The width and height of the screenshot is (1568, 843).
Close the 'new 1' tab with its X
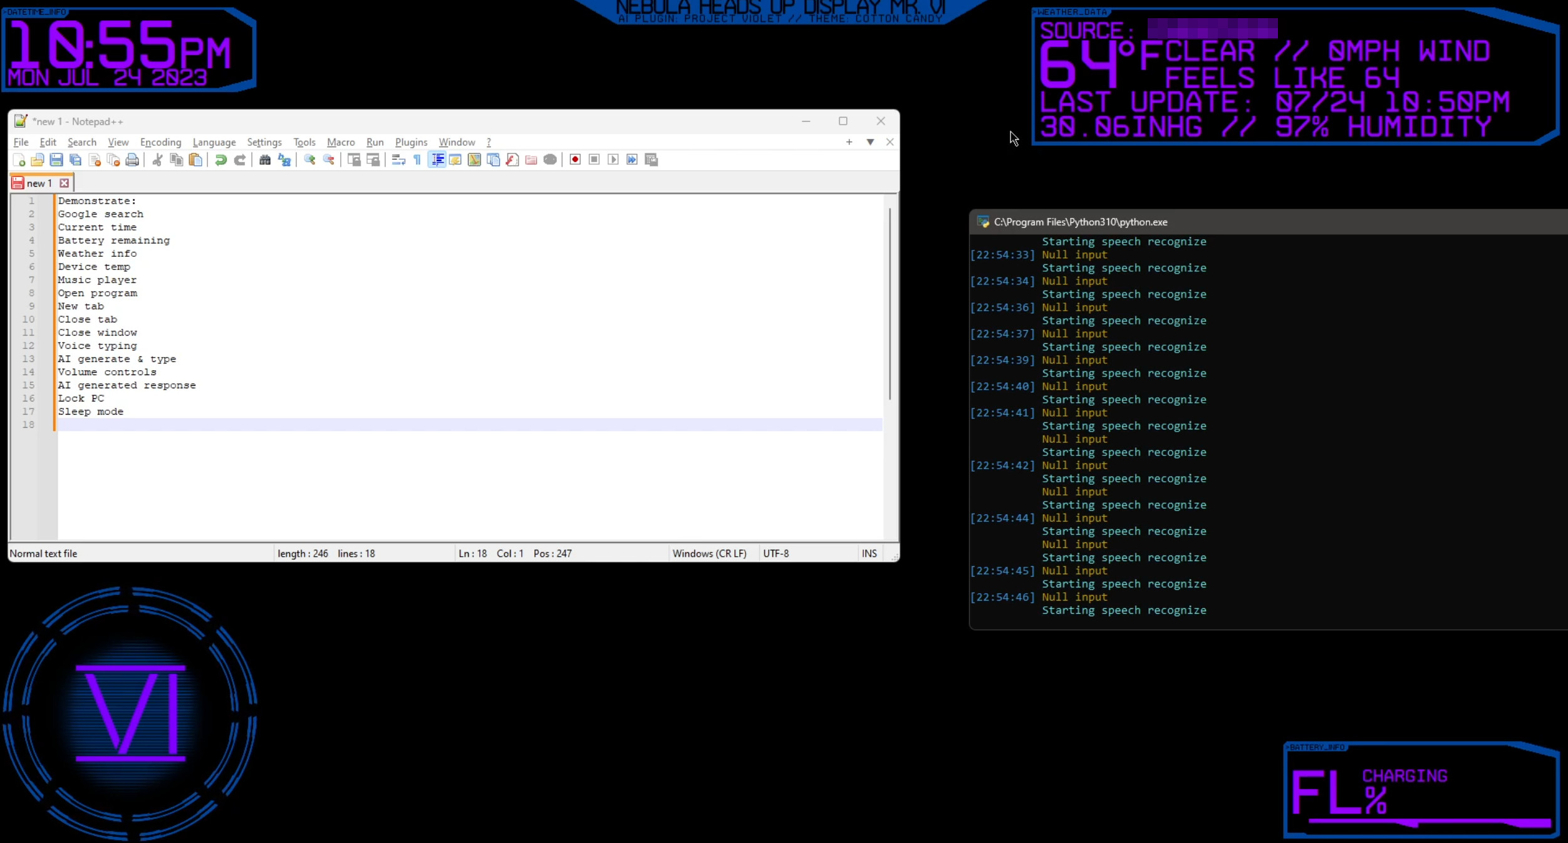(x=64, y=183)
